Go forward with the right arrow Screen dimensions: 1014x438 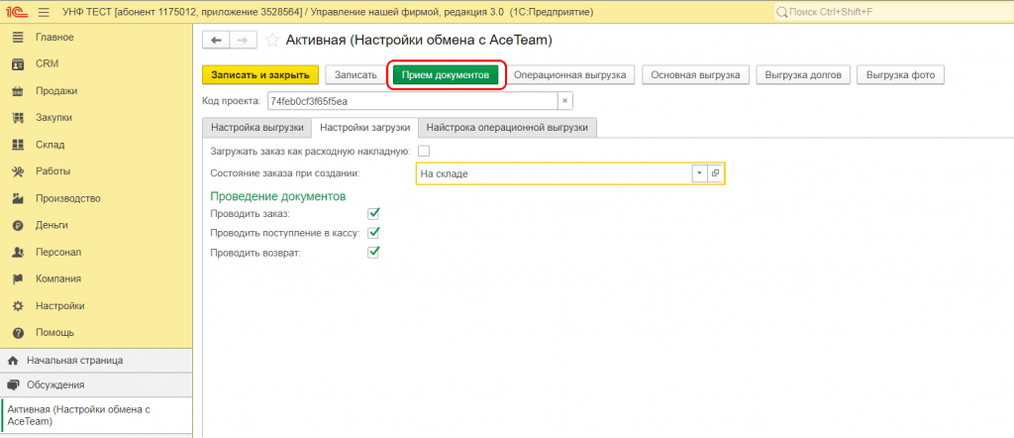(x=241, y=41)
